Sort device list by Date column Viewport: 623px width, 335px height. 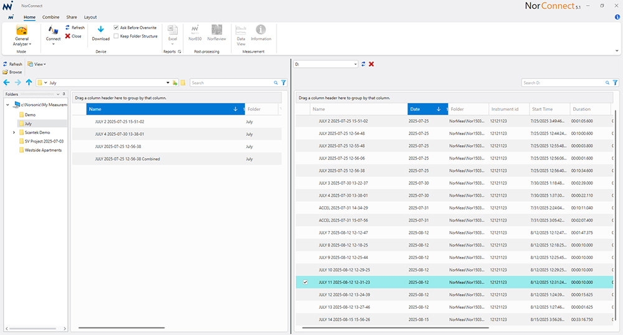click(427, 109)
